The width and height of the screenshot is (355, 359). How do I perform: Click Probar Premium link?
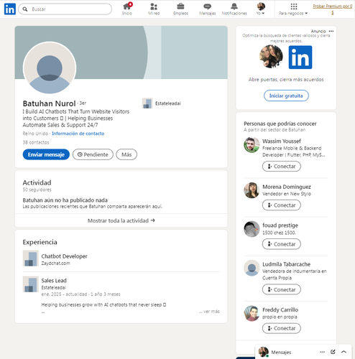pyautogui.click(x=333, y=9)
